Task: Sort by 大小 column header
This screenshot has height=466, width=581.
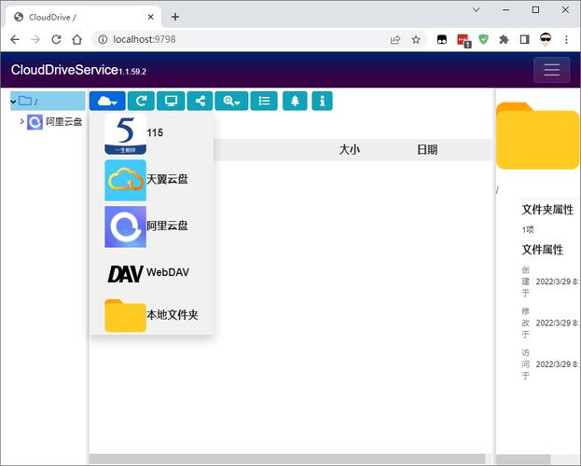Action: coord(350,150)
